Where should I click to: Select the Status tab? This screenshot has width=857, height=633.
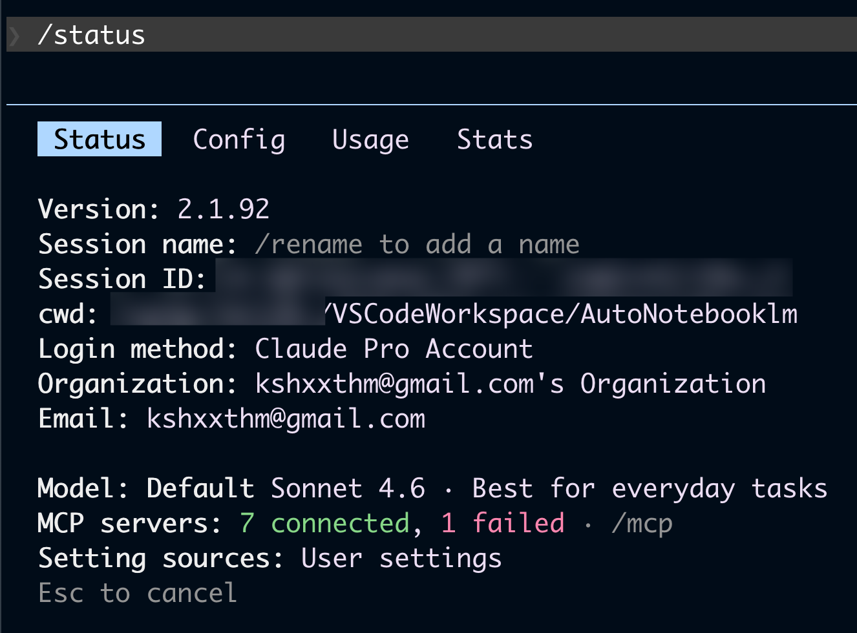tap(100, 139)
